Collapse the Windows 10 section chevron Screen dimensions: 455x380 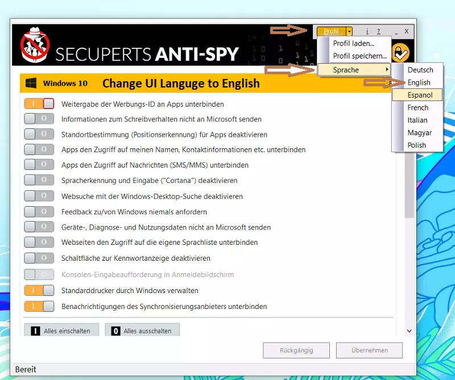click(x=389, y=83)
